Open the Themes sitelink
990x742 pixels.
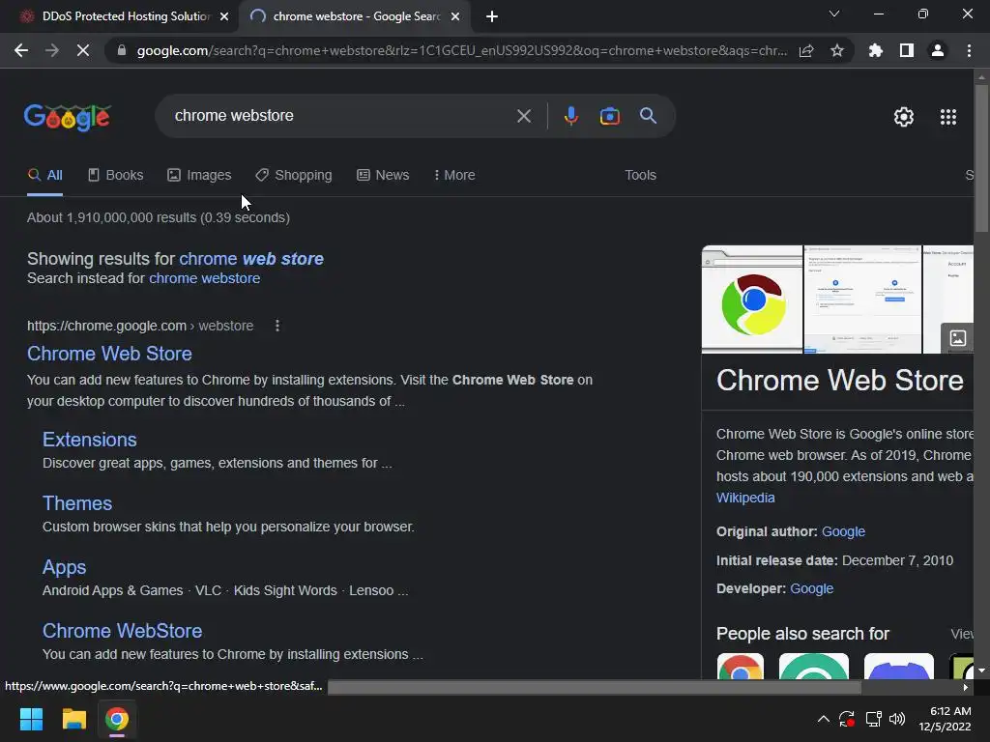(x=77, y=503)
